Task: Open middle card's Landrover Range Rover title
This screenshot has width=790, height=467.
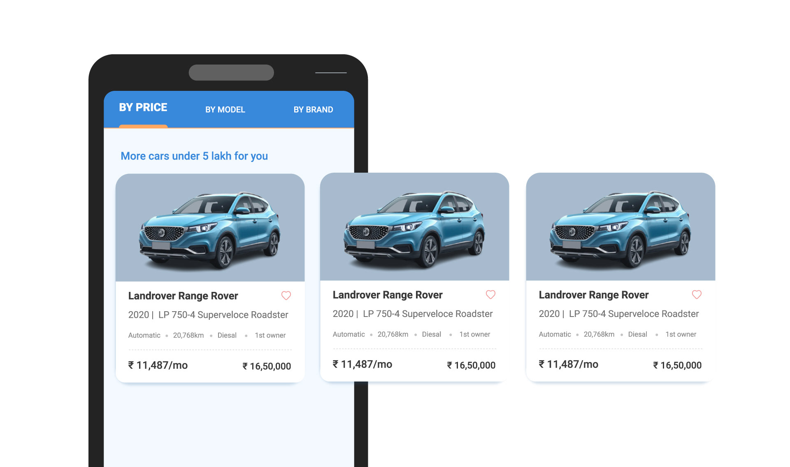Action: [x=388, y=295]
